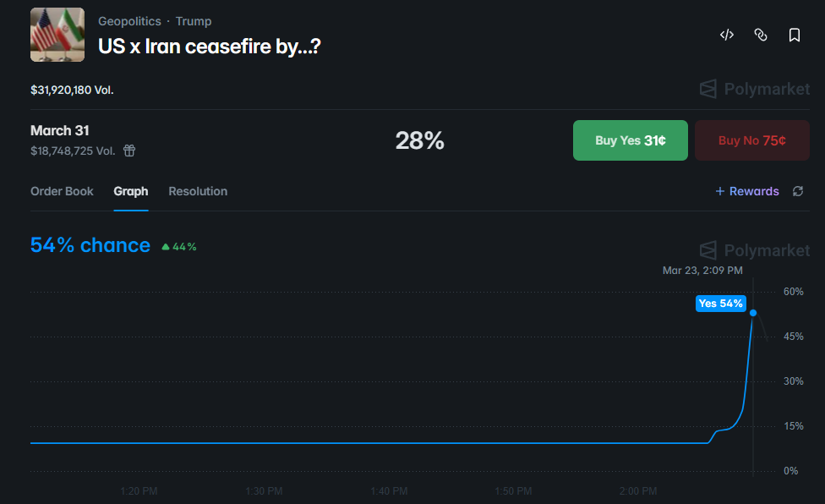Click the 1:40 PM time label

click(389, 490)
